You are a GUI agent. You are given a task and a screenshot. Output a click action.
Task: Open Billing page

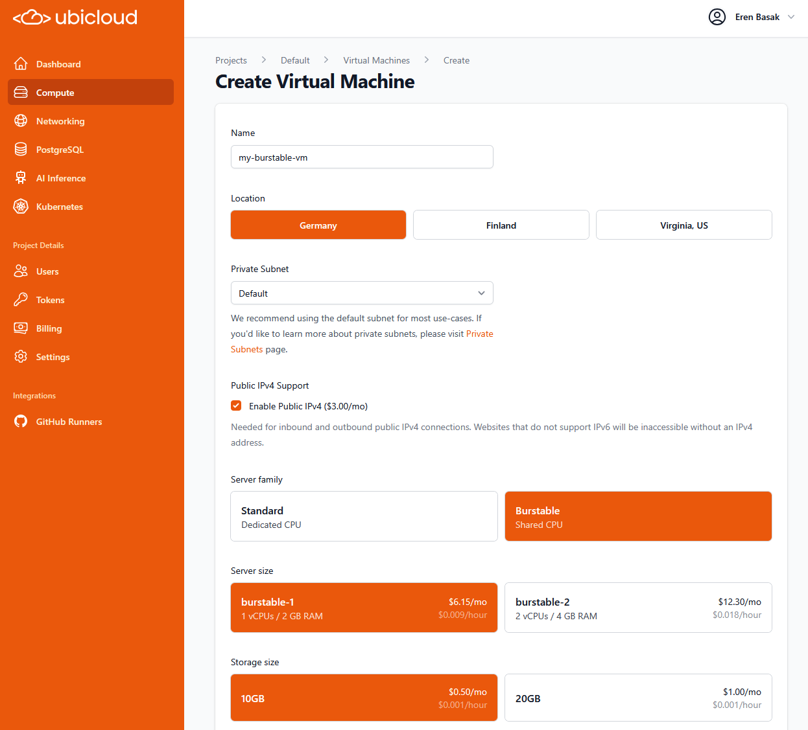(x=91, y=328)
